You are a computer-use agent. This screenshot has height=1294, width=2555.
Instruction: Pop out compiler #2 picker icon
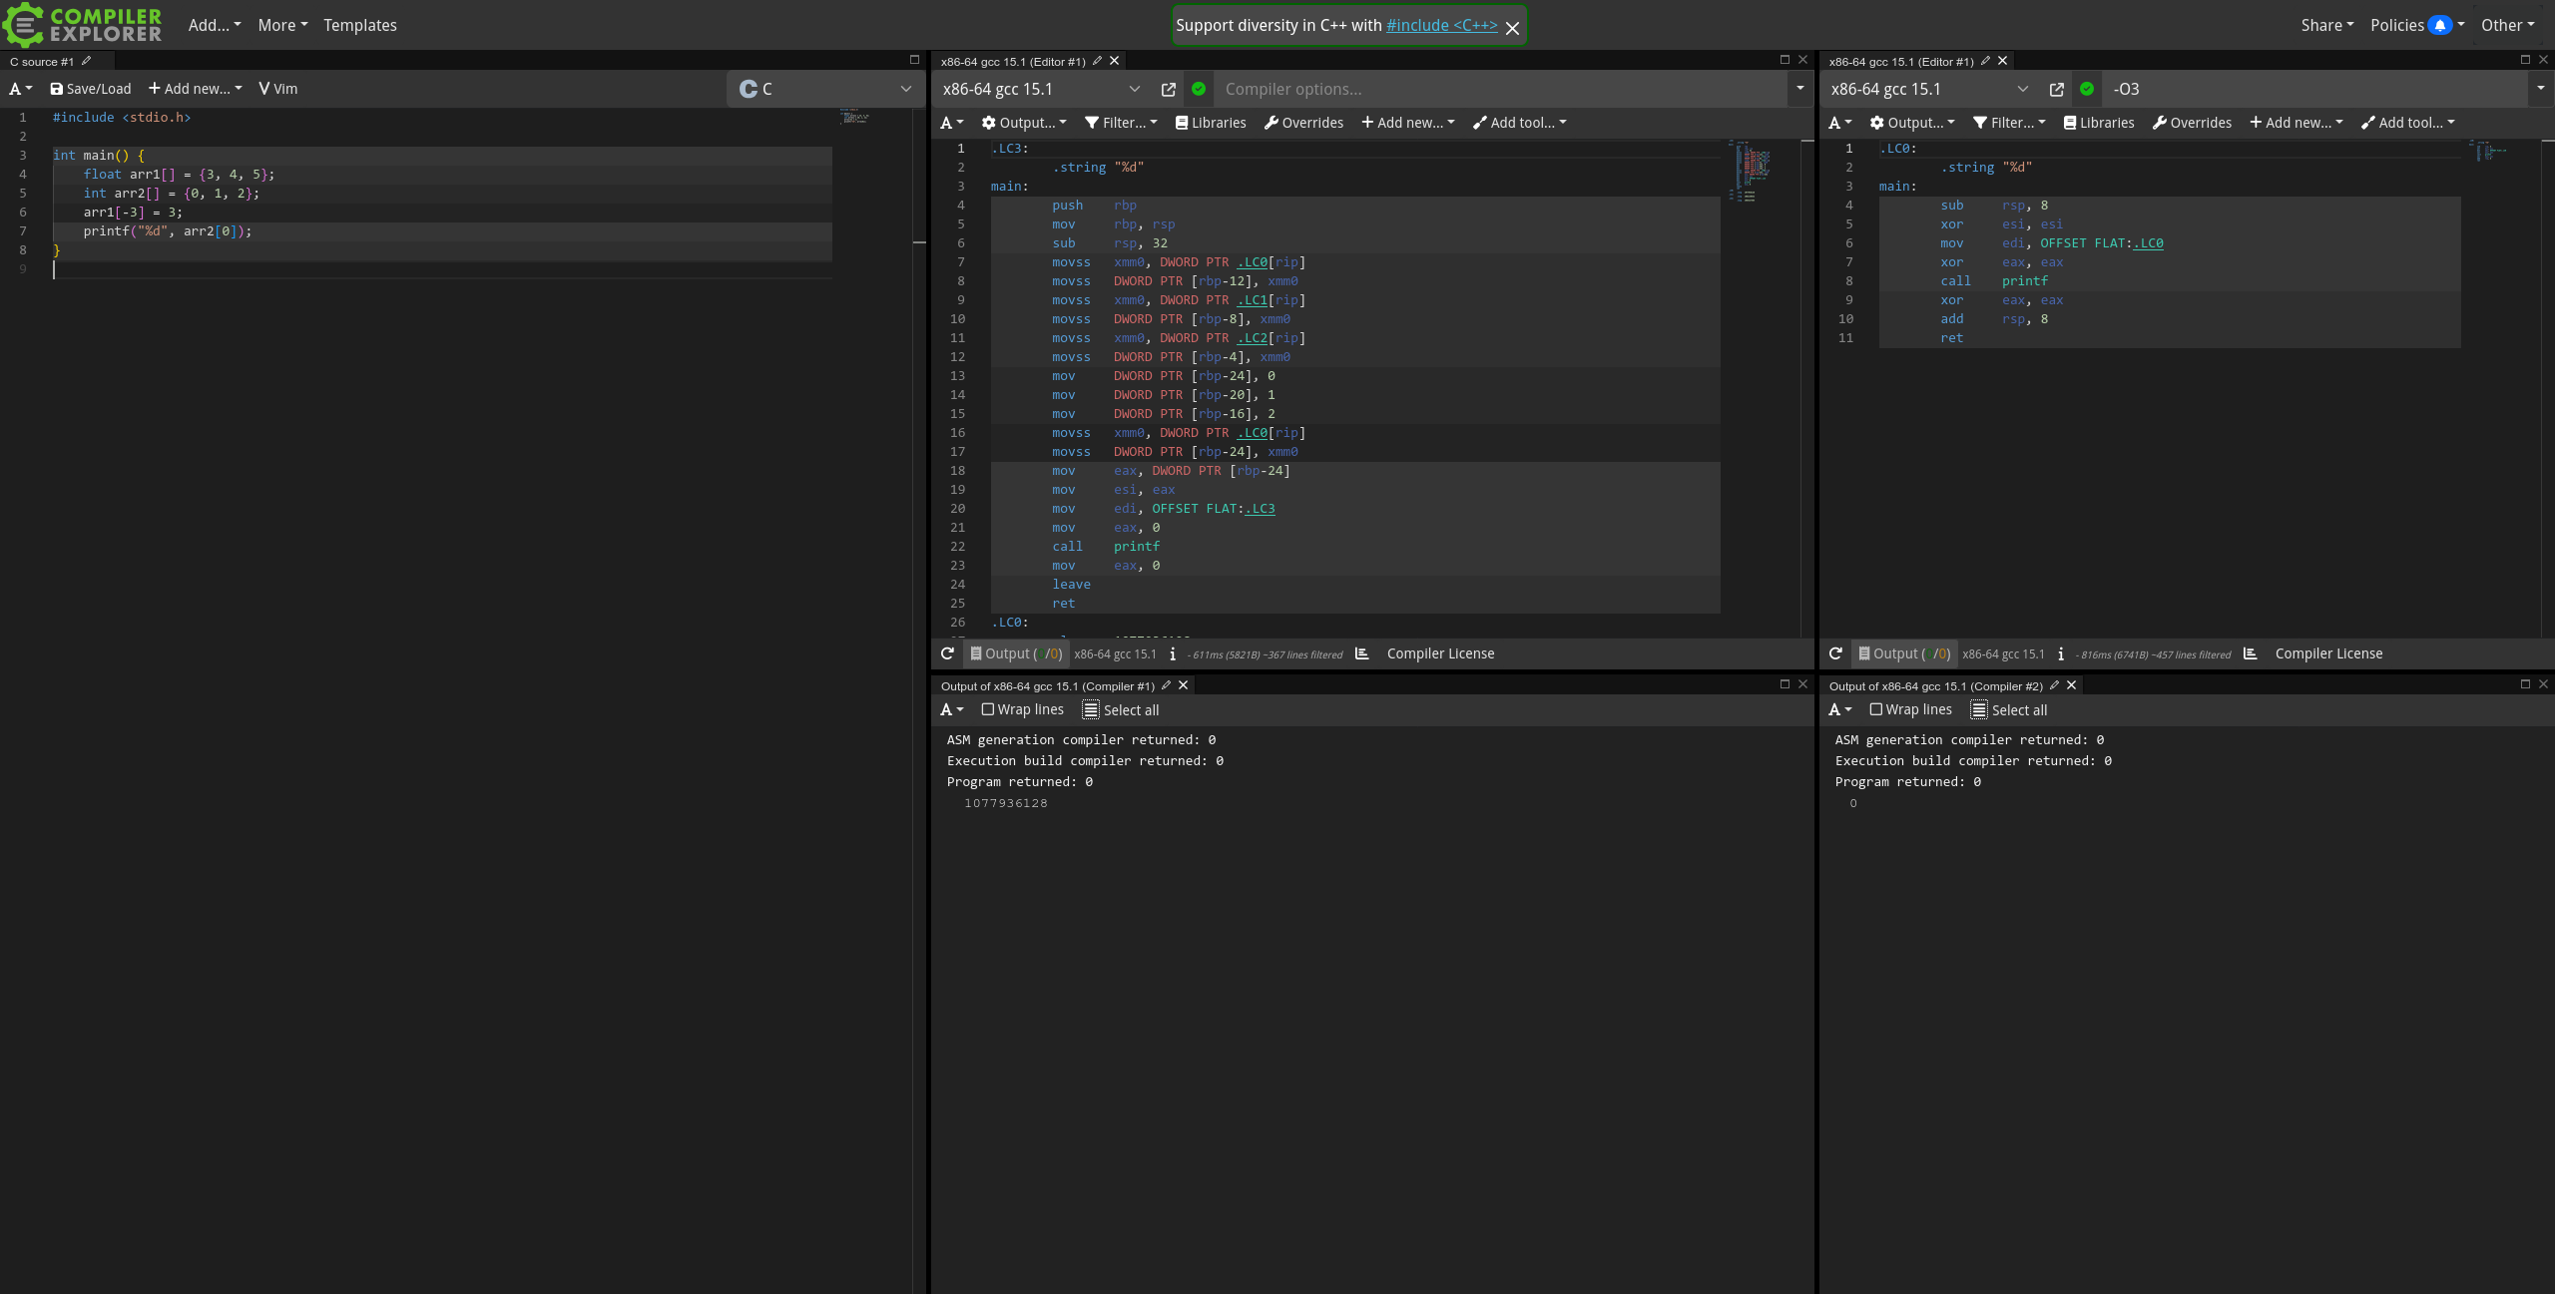[2057, 89]
